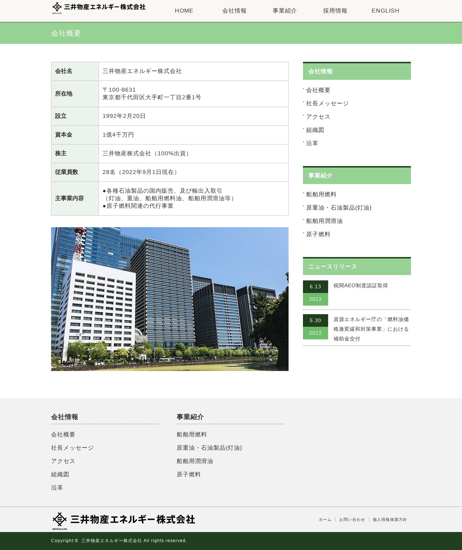Click the copyright notice text
Image resolution: width=462 pixels, height=550 pixels.
click(x=119, y=541)
